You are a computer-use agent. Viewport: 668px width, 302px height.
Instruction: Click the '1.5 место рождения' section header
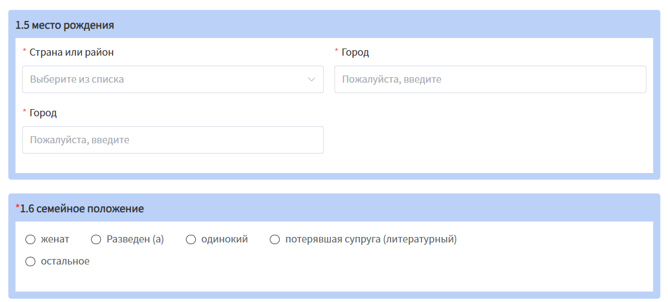[x=65, y=25]
